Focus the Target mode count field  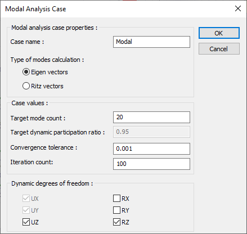151,118
